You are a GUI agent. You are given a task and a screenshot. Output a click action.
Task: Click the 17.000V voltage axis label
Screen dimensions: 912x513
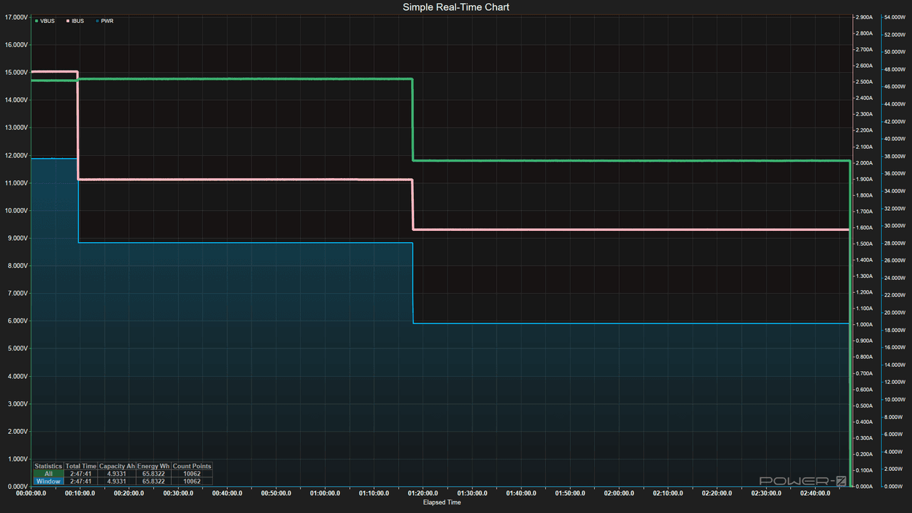point(16,17)
